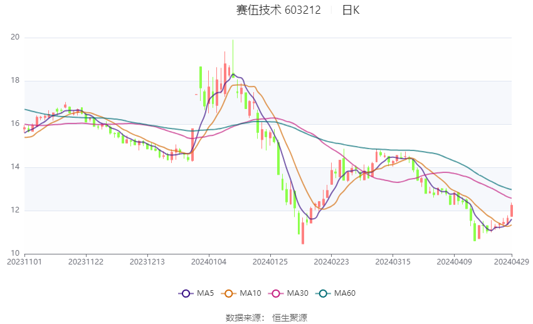Click the x-axis date label 20231122
Image resolution: width=533 pixels, height=324 pixels.
coord(86,262)
